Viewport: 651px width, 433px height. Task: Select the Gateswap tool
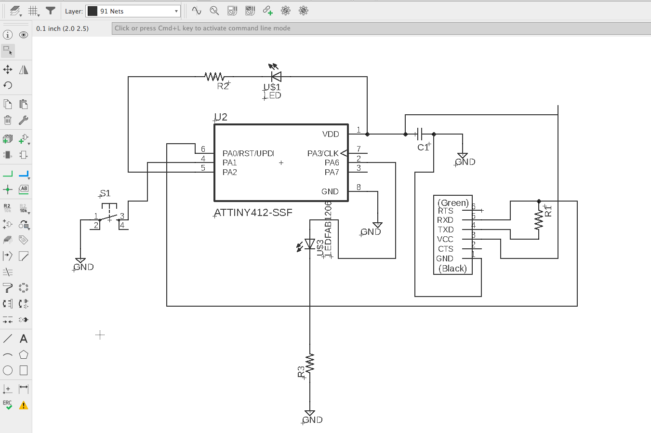click(x=24, y=304)
